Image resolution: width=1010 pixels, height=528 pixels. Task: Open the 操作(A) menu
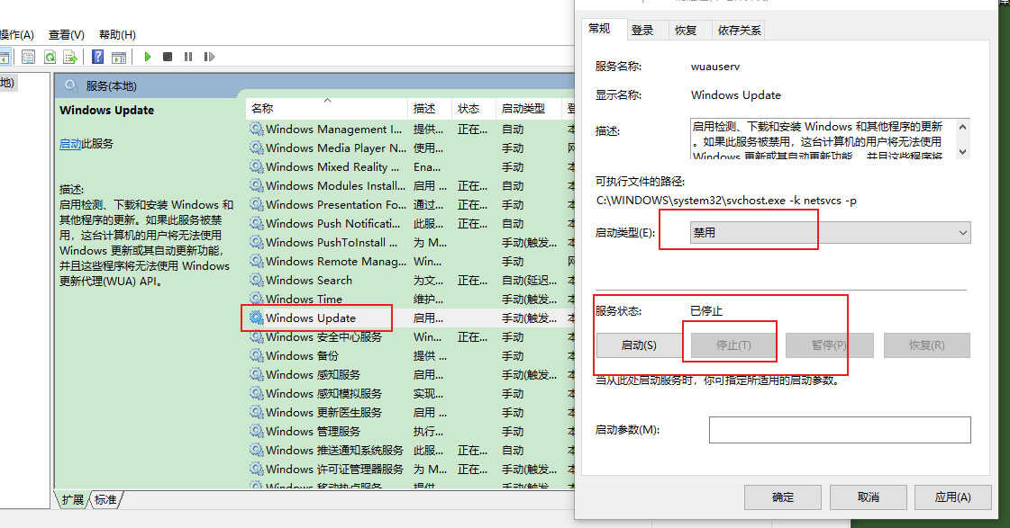pos(16,35)
